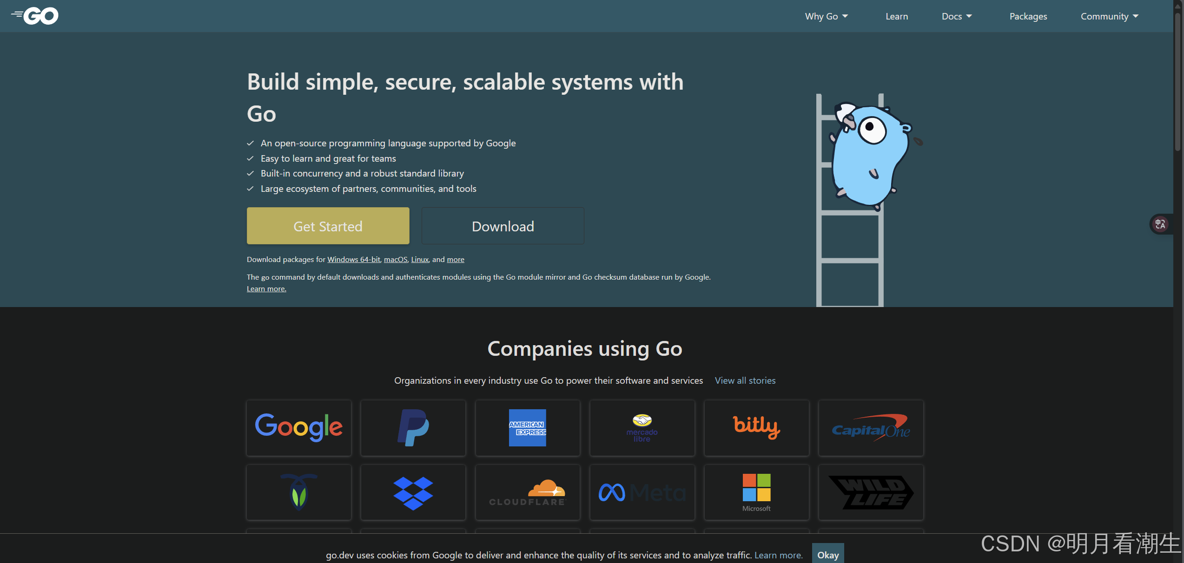Follow the Windows 64-bit download link
Viewport: 1184px width, 563px height.
(x=354, y=259)
